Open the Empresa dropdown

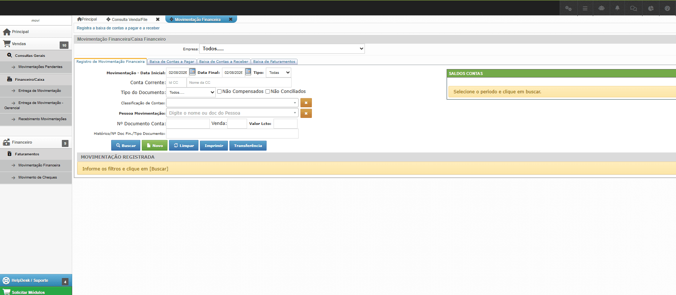[282, 49]
